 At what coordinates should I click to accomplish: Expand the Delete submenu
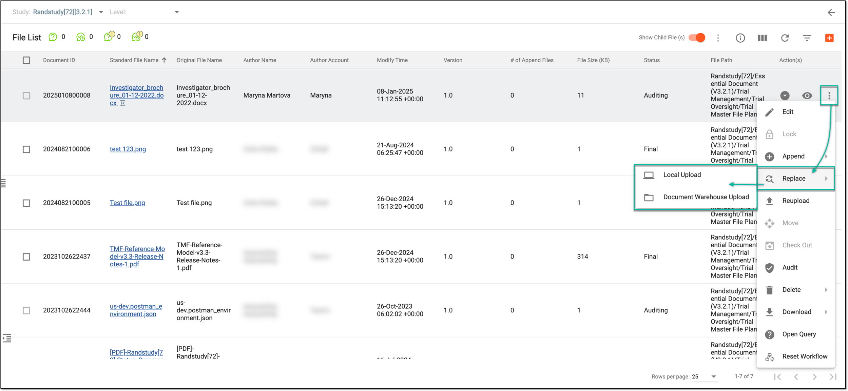(x=796, y=290)
